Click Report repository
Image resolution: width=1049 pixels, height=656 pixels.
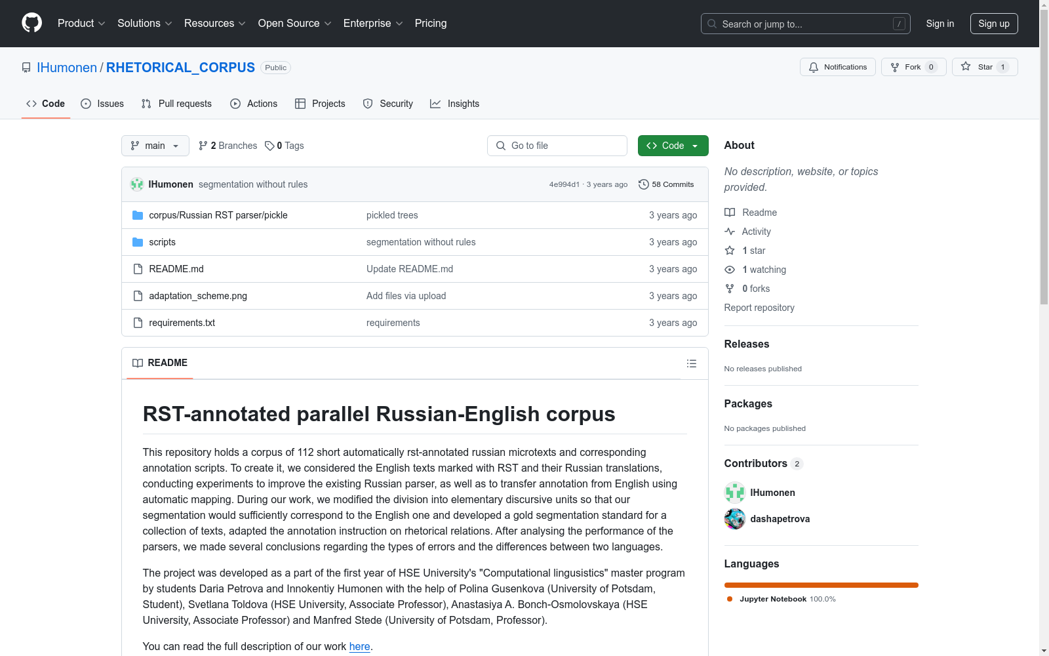pos(759,308)
